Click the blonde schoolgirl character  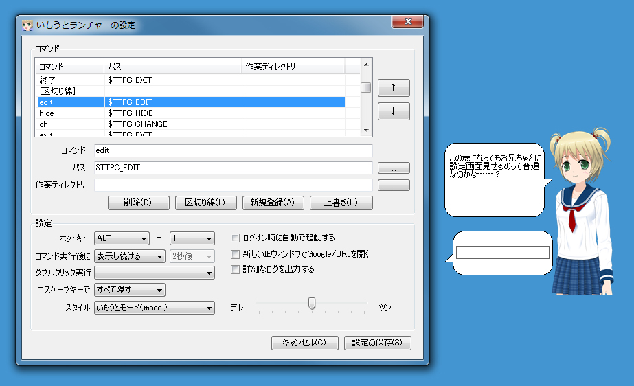(x=583, y=212)
